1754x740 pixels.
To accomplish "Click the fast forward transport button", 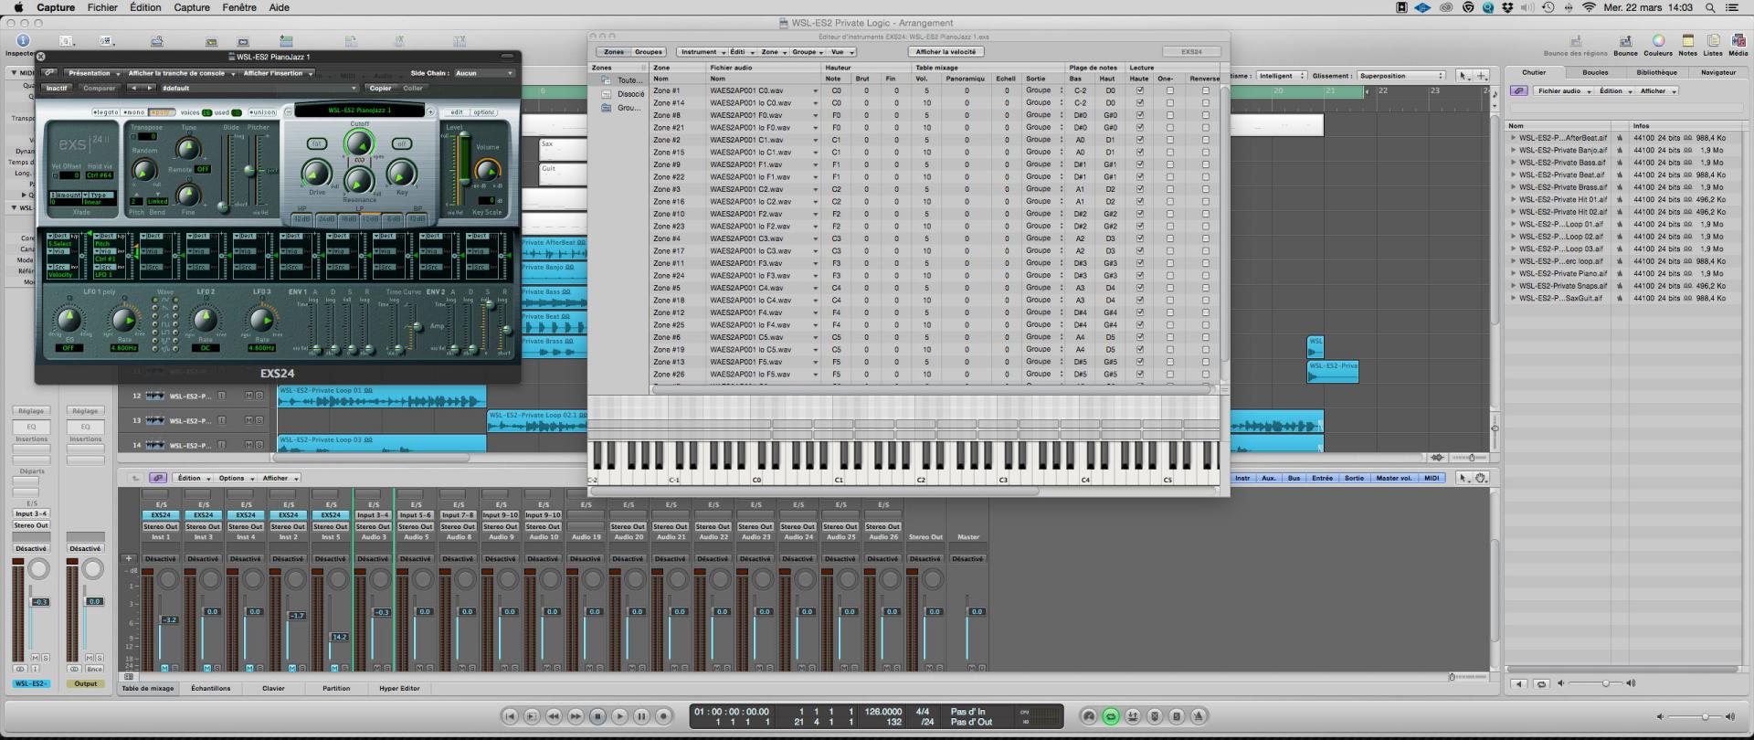I will (x=576, y=716).
